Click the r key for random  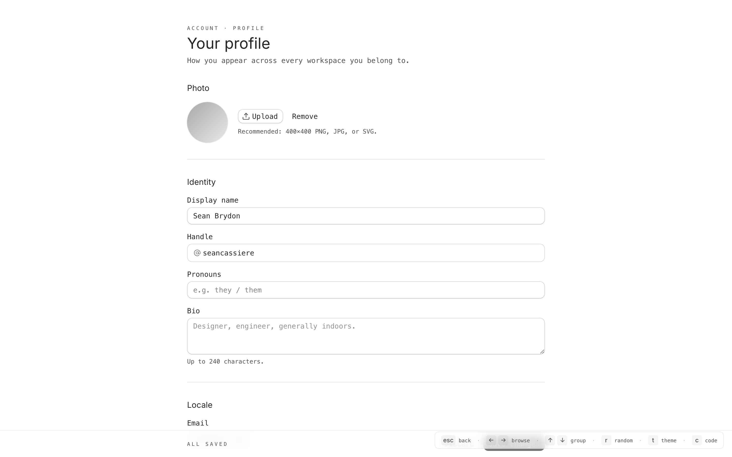tap(606, 440)
